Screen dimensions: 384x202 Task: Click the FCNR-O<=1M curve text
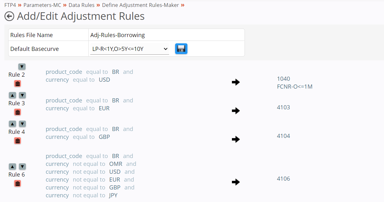pyautogui.click(x=295, y=87)
